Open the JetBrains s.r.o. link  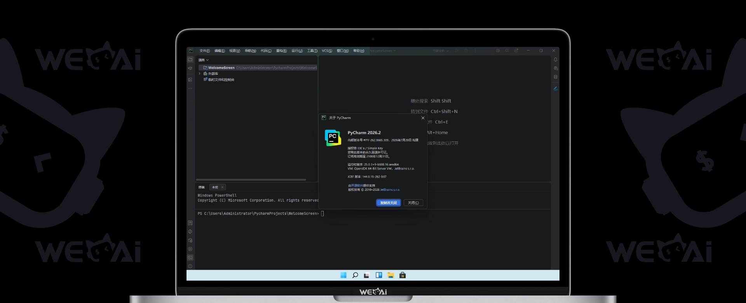390,190
